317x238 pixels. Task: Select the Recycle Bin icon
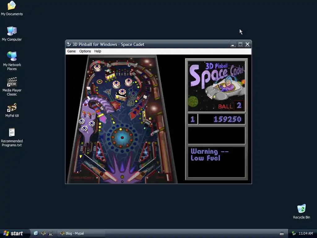pyautogui.click(x=302, y=211)
